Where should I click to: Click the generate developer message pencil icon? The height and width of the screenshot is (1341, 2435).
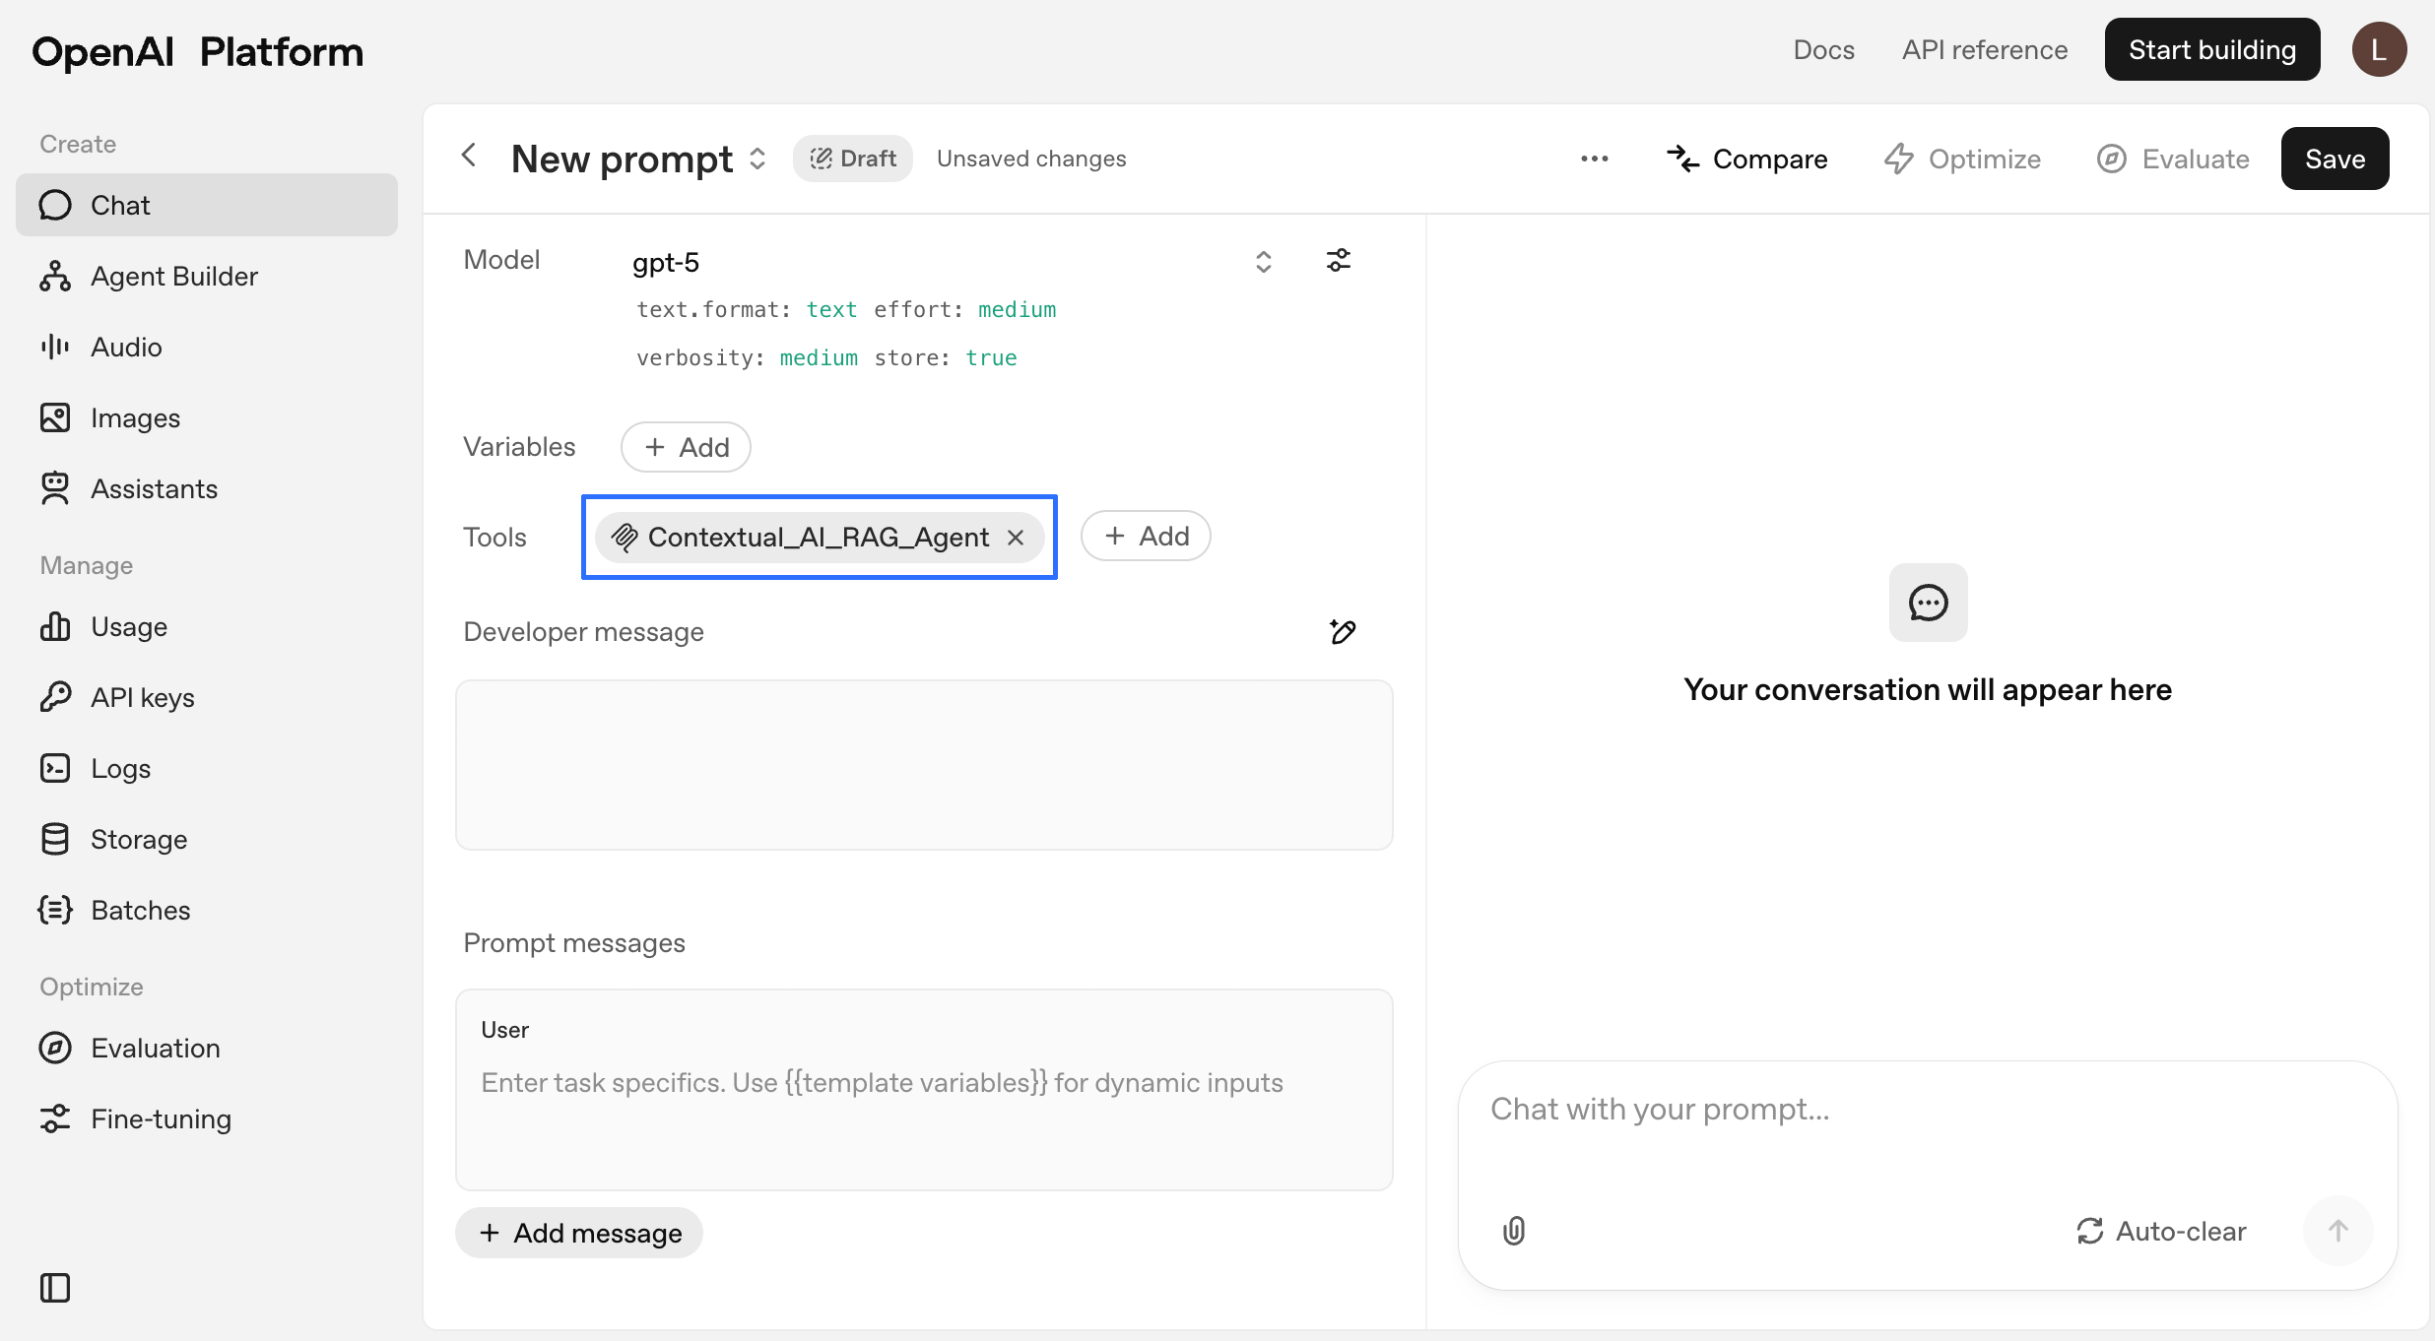coord(1343,632)
